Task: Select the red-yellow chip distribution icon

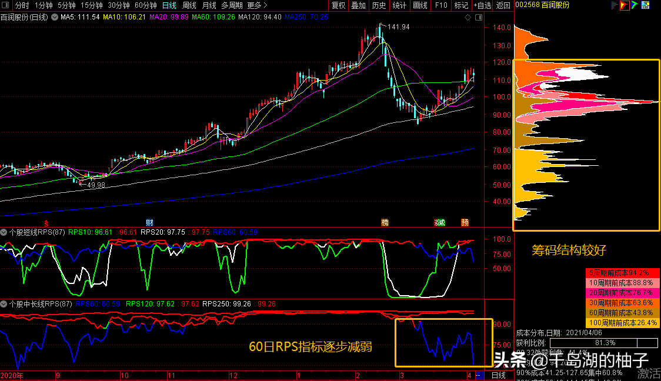Action: coord(625,5)
